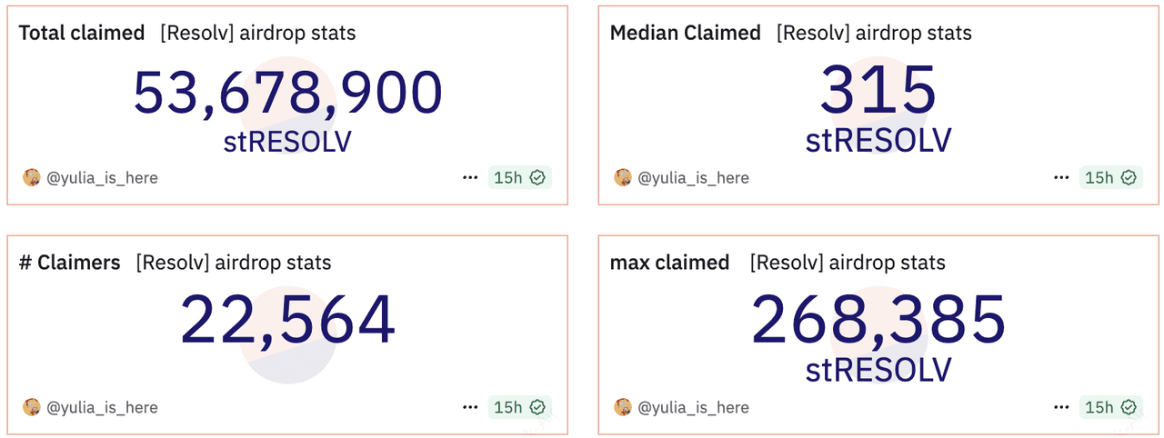Click the avatar in Median Claimed card

623,177
